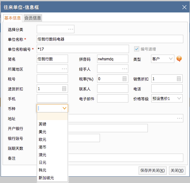This screenshot has width=190, height=183.
Task: Click the 保存并关闭(K) button
Action: pyautogui.click(x=153, y=171)
